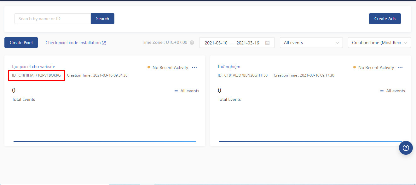This screenshot has width=416, height=185.
Task: Open the thử nghiệm pixel details
Action: click(229, 66)
